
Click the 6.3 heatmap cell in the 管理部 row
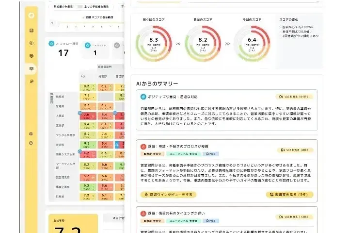click(x=88, y=106)
